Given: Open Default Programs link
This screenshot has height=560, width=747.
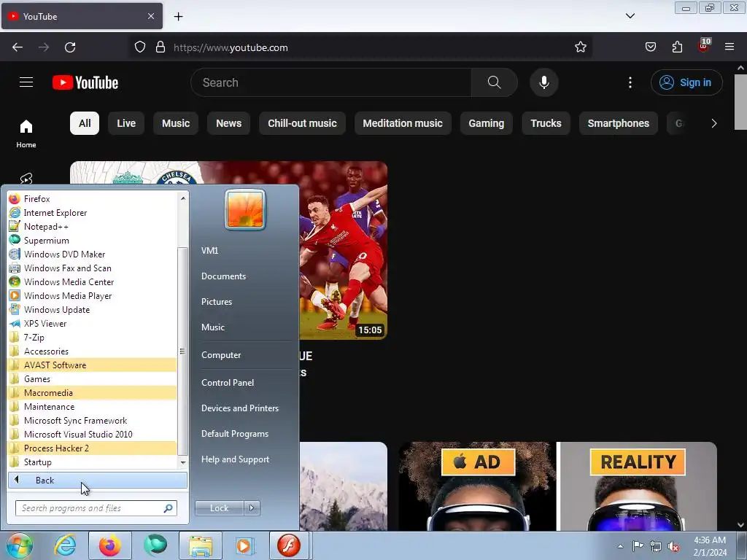Looking at the screenshot, I should pos(235,434).
